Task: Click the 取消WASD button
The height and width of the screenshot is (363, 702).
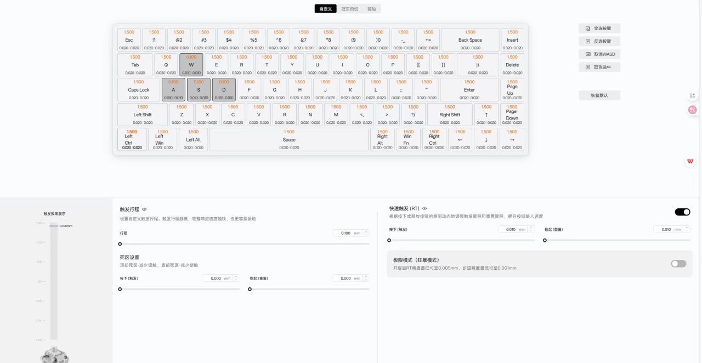Action: 599,54
